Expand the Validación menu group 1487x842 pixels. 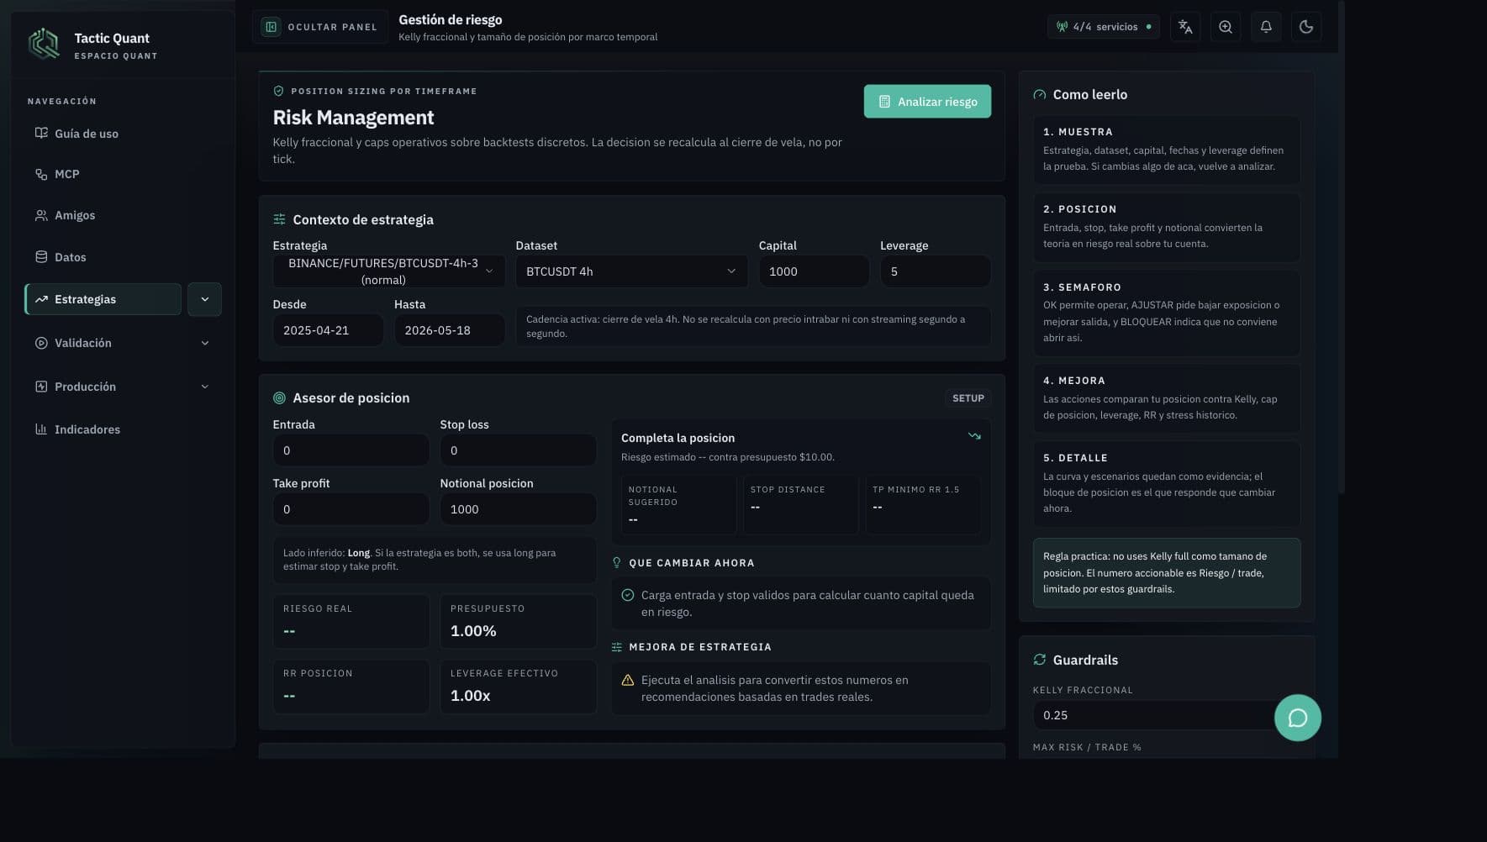pos(123,343)
